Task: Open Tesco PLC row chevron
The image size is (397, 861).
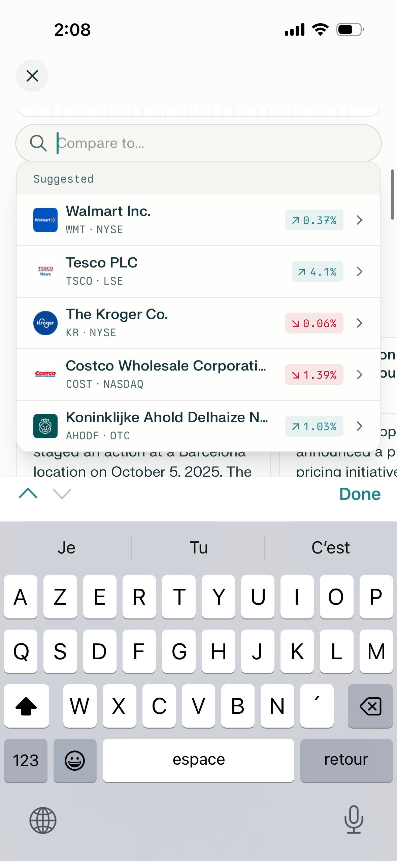Action: click(x=359, y=272)
